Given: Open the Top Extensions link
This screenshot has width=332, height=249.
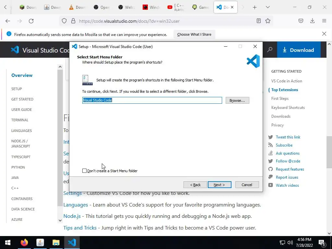Looking at the screenshot, I should (285, 90).
